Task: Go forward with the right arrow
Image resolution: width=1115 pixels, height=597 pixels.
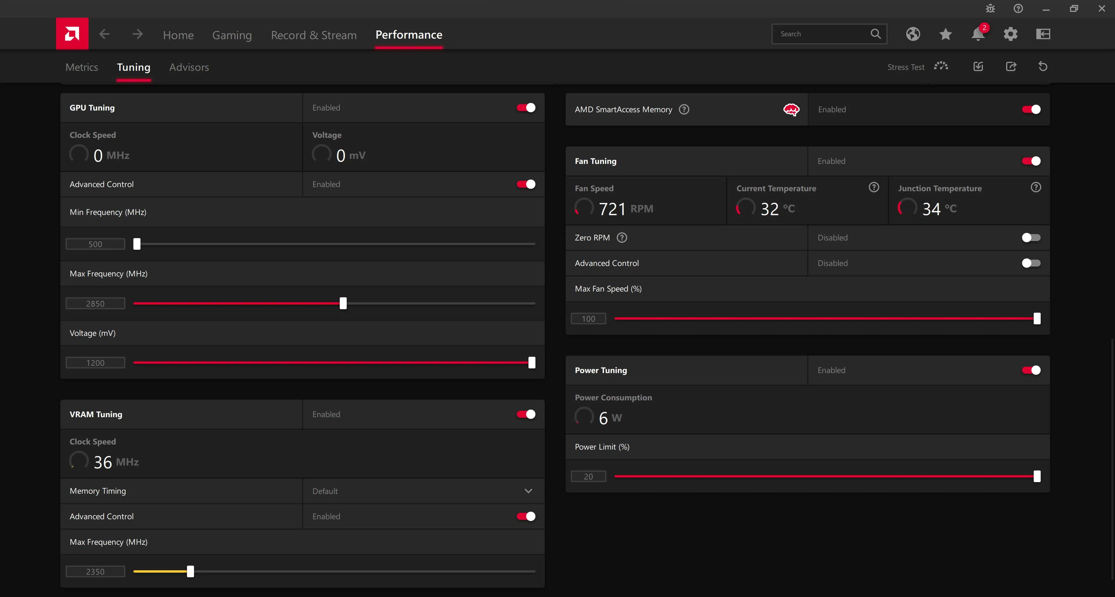Action: [x=138, y=34]
